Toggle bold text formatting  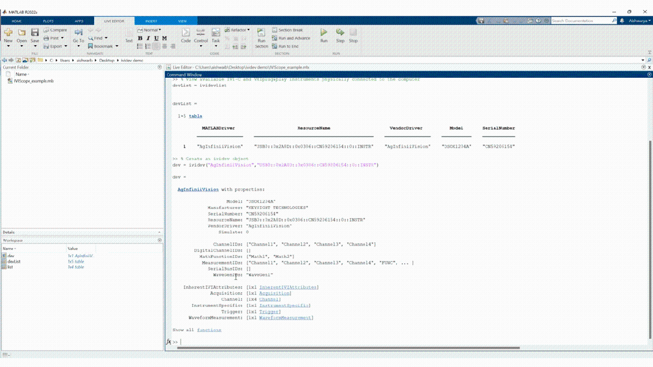coord(140,39)
